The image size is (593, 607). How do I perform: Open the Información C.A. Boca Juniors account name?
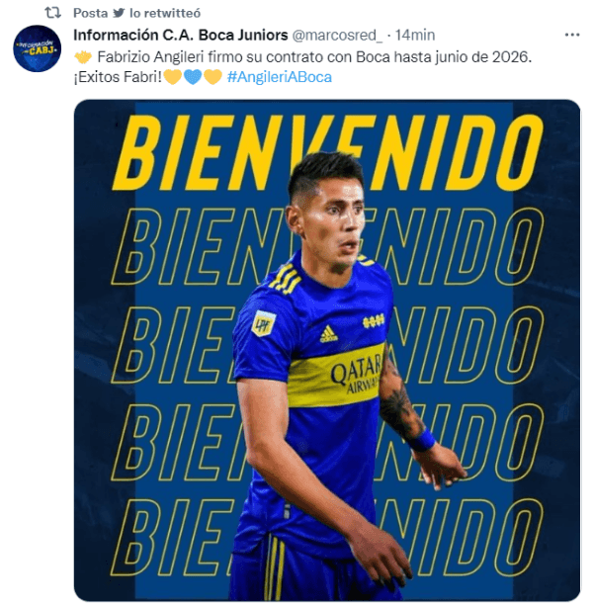tap(181, 36)
